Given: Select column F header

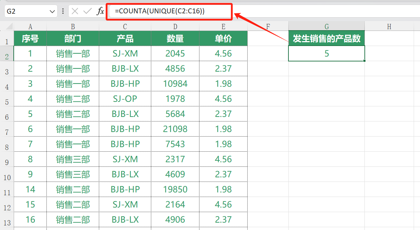Looking at the screenshot, I should [268, 26].
